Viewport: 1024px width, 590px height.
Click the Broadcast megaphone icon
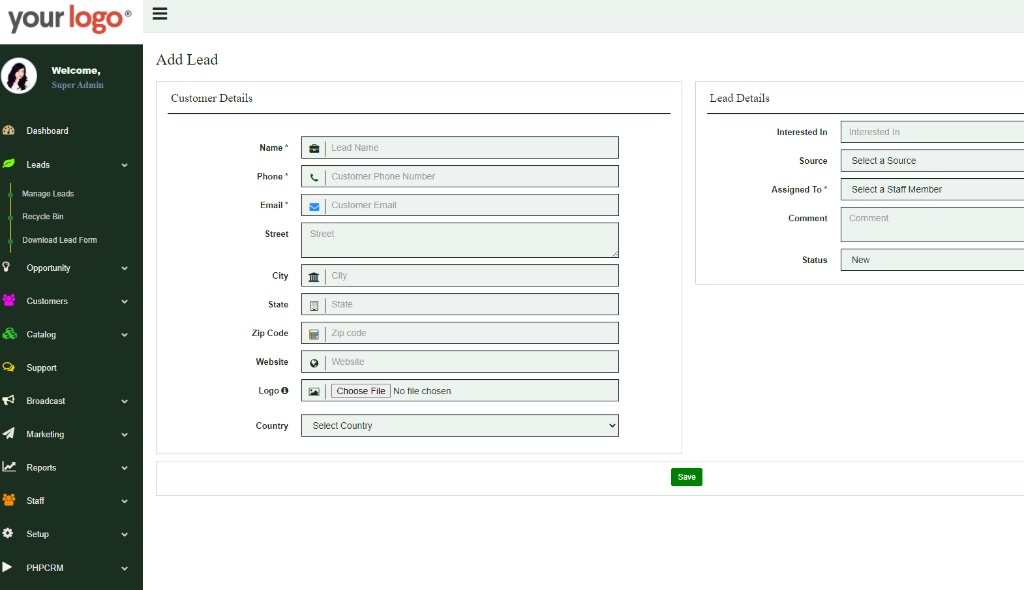[8, 400]
